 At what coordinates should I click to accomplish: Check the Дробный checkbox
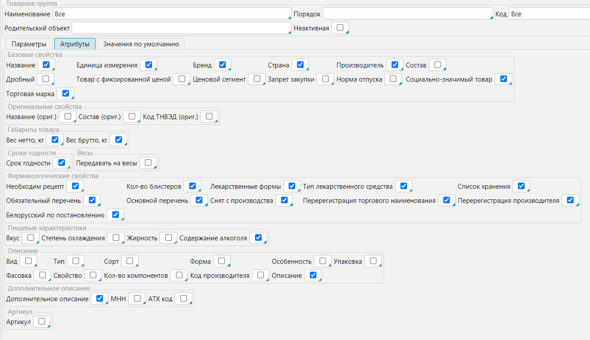tap(45, 79)
